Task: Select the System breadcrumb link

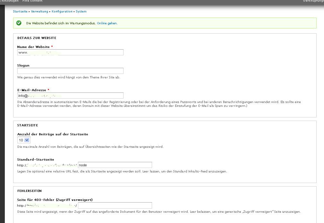Action: [x=81, y=12]
